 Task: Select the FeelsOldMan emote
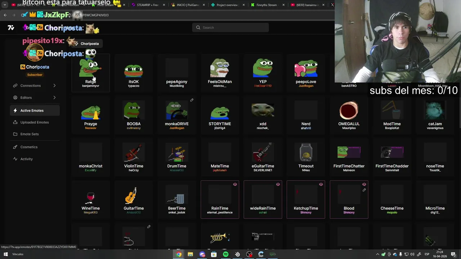[x=220, y=74]
